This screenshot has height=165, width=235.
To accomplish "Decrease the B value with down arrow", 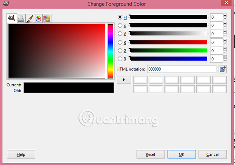I will click(225, 60).
